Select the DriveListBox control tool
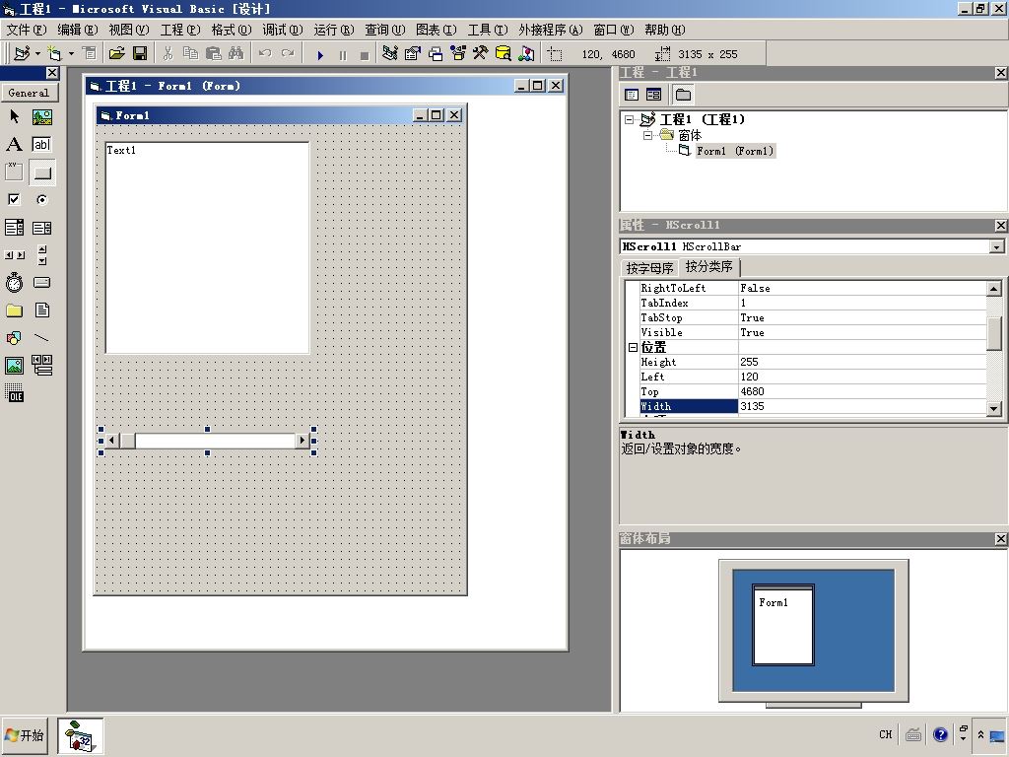Viewport: 1009px width, 757px height. 41,283
